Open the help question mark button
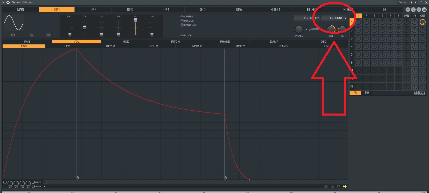 click(x=413, y=10)
